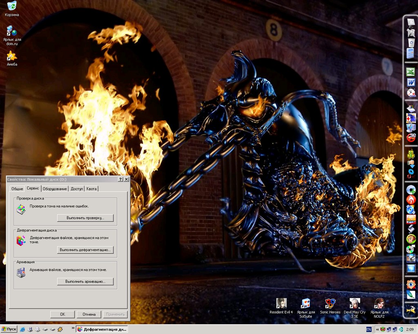The image size is (418, 334).
Task: Click the EN language indicator in taskbar
Action: tap(369, 329)
